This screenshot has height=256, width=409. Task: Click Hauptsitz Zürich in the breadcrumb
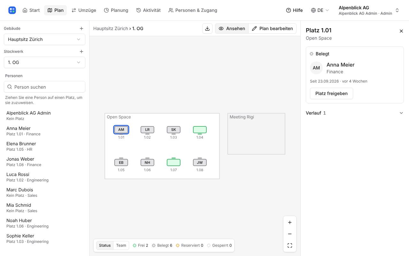[x=111, y=28]
